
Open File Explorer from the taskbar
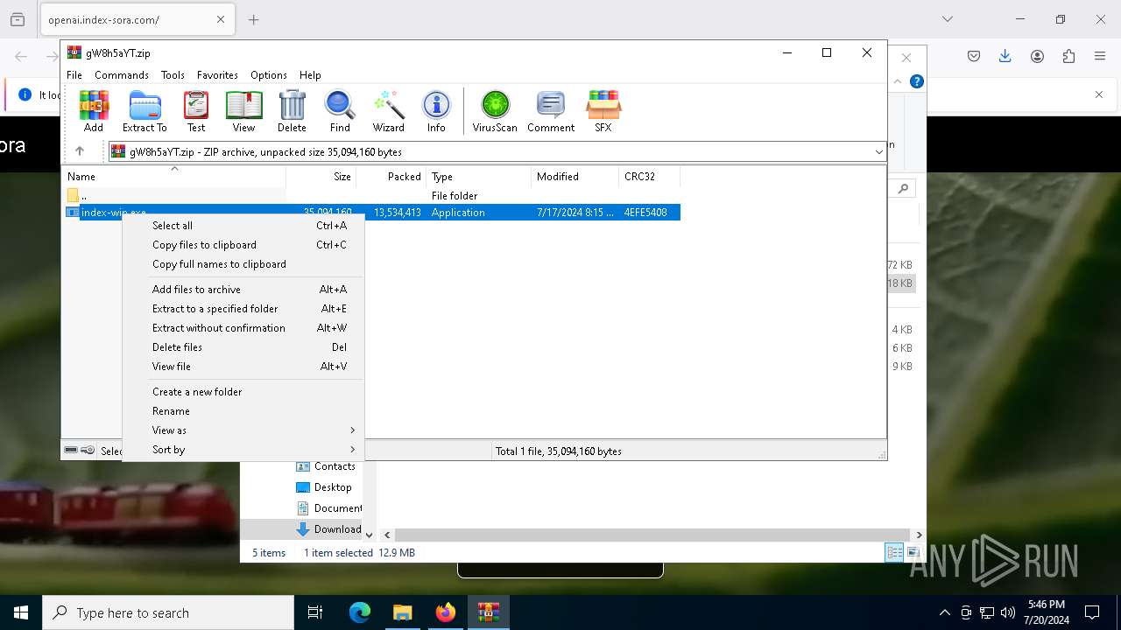tap(403, 612)
